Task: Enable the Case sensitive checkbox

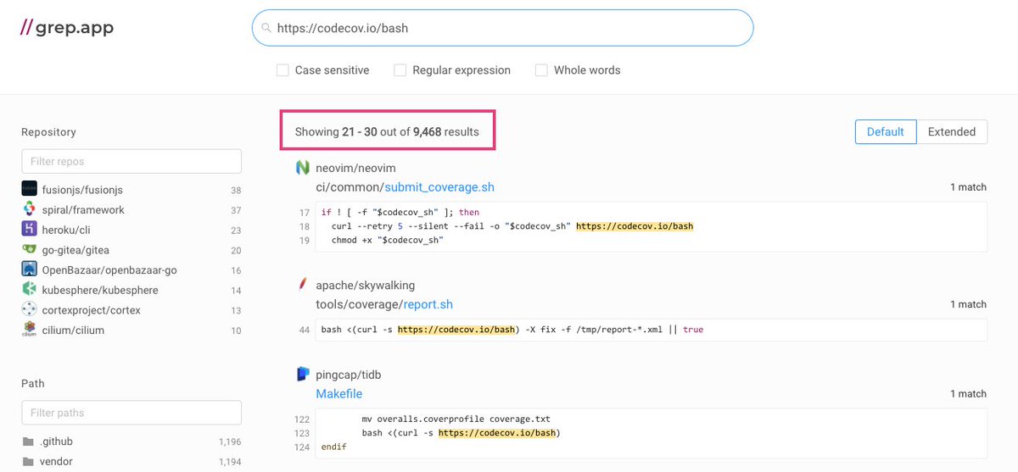Action: [283, 70]
